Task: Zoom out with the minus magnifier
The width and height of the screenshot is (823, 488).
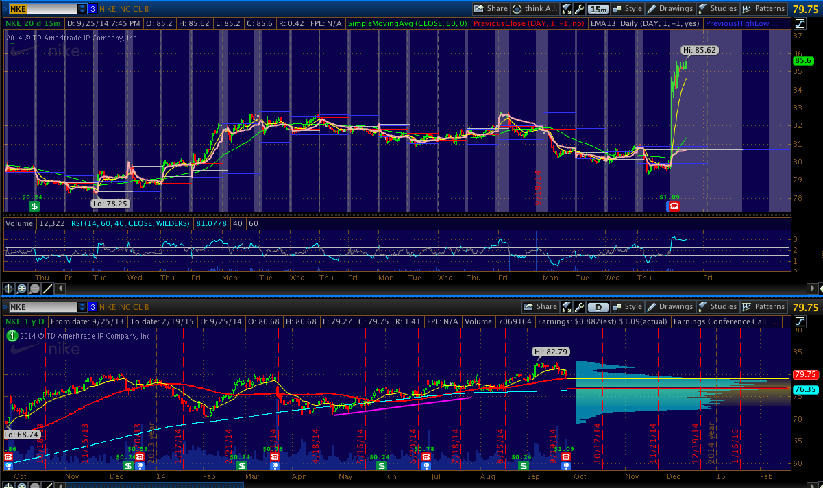Action: tap(34, 289)
